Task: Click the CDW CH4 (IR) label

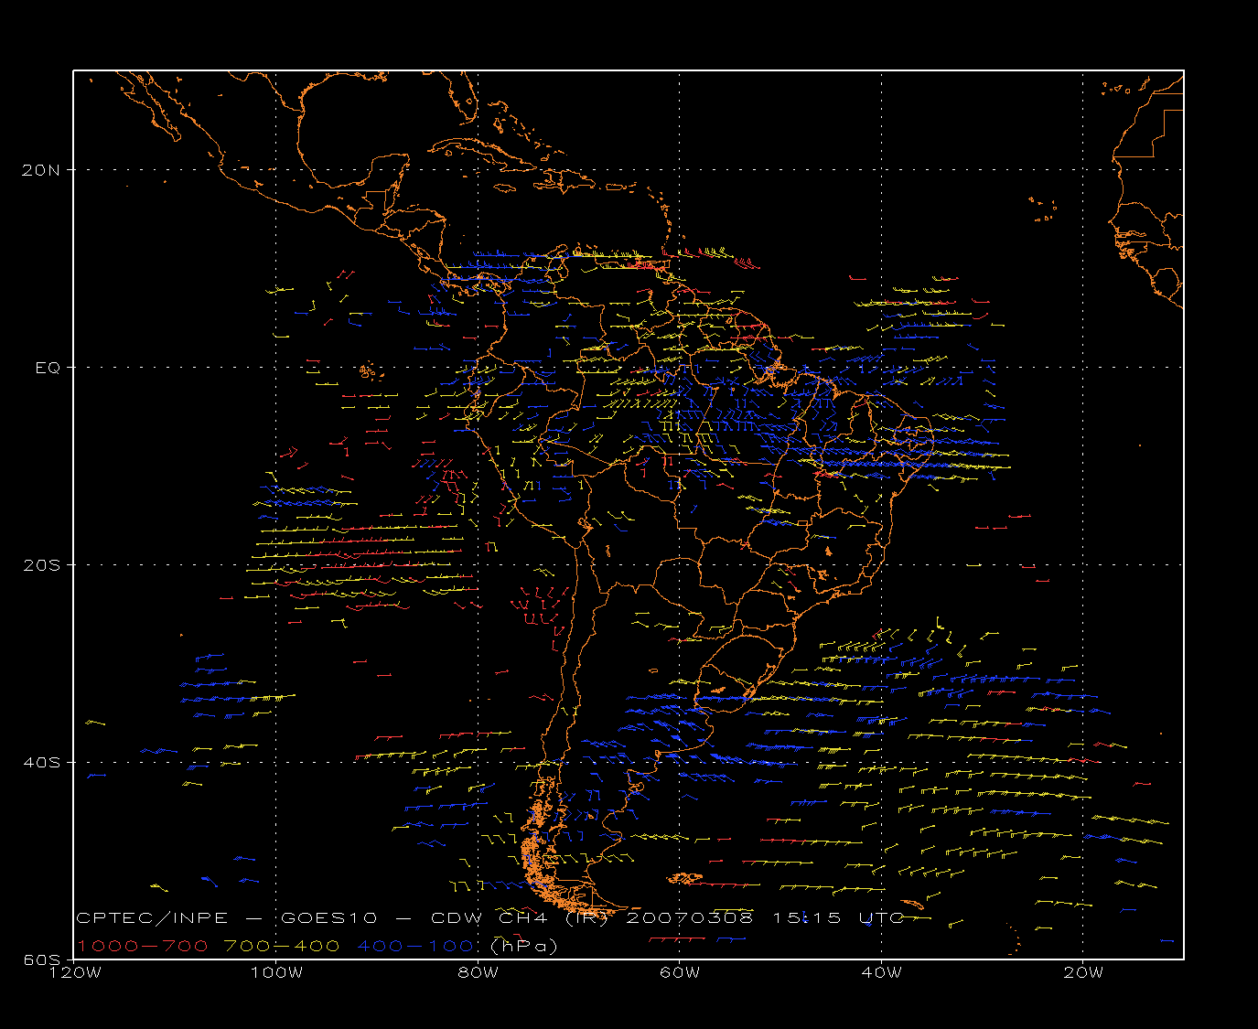Action: pos(519,917)
